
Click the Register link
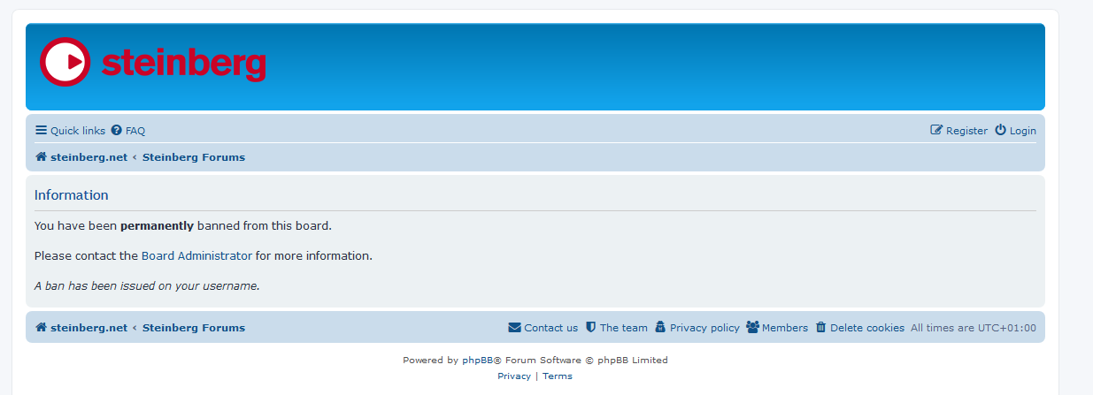(958, 131)
